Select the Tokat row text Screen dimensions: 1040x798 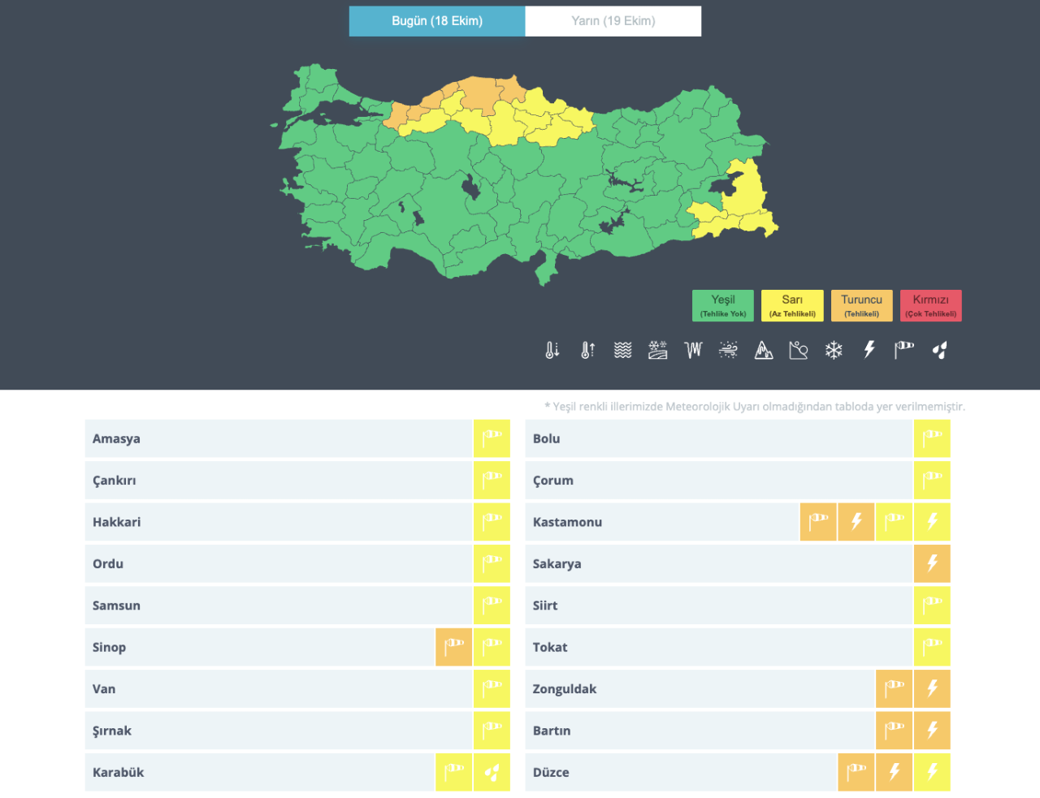(550, 647)
